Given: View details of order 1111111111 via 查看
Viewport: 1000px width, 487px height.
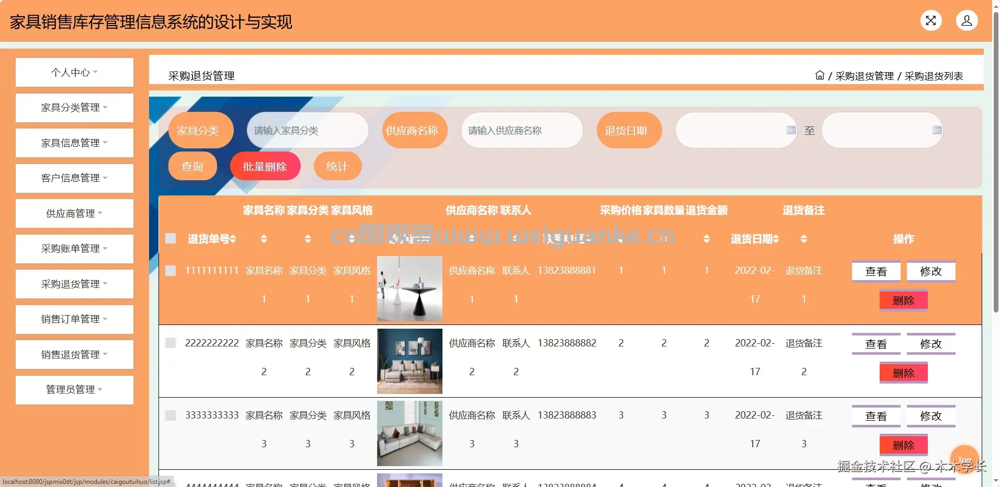Looking at the screenshot, I should click(x=876, y=271).
